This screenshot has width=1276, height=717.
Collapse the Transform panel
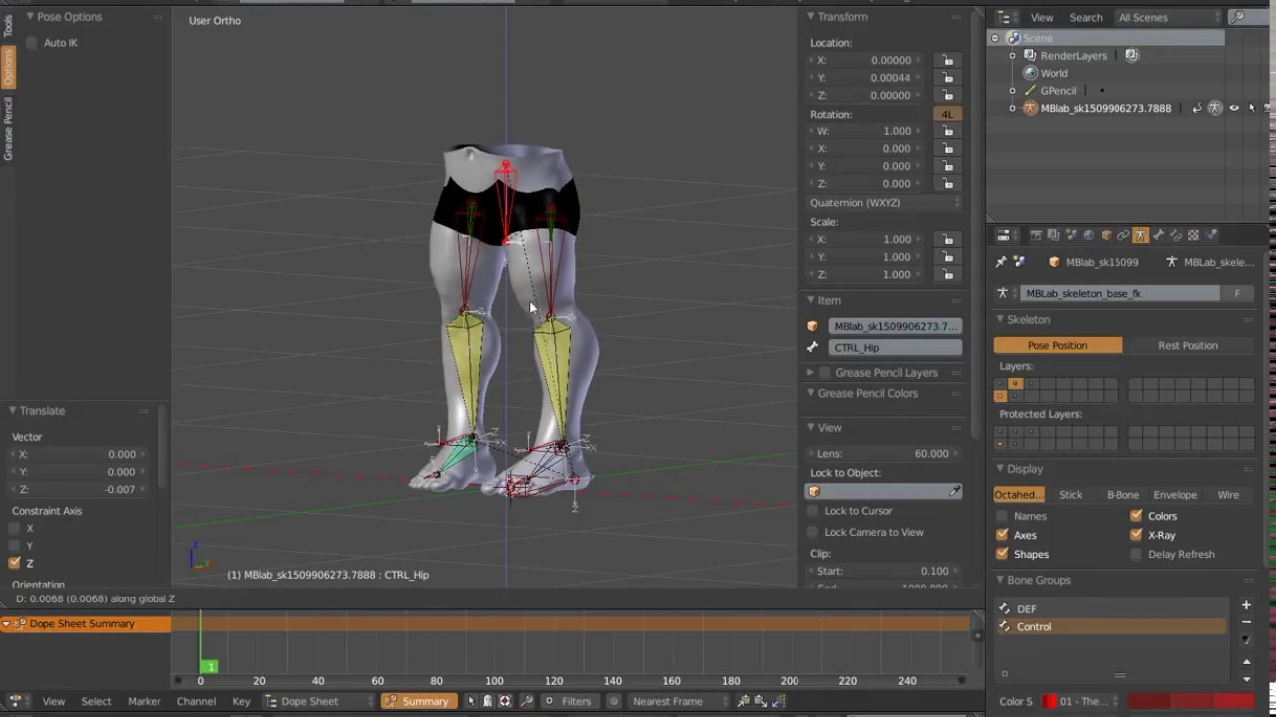pyautogui.click(x=811, y=17)
